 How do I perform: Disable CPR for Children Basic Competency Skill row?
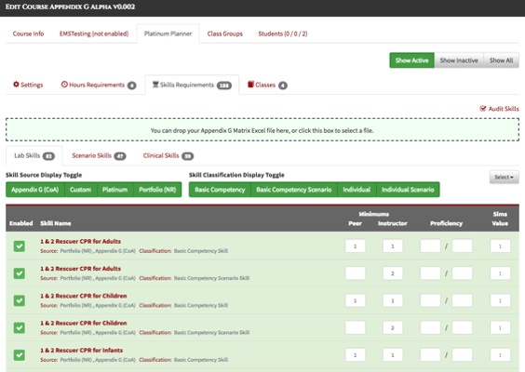tap(20, 300)
